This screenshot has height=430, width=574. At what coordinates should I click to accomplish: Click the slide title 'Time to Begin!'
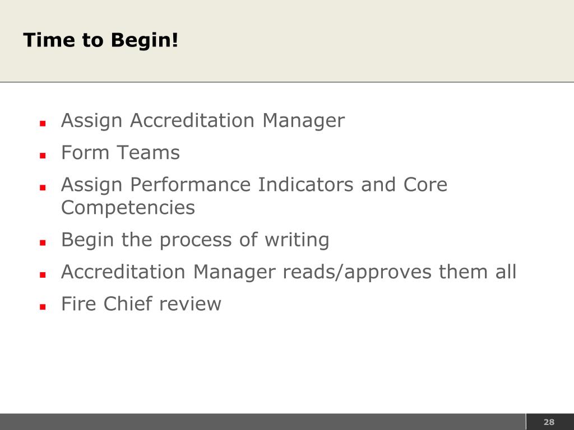[101, 40]
